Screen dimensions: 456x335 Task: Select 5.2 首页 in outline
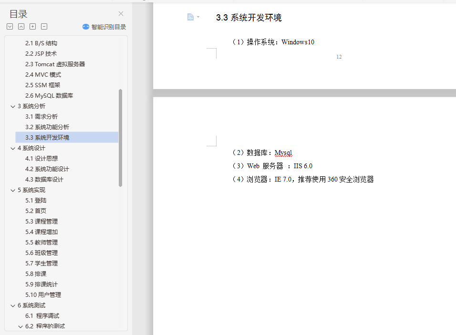(x=36, y=211)
